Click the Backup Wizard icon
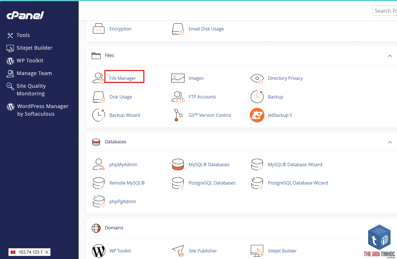 click(99, 115)
